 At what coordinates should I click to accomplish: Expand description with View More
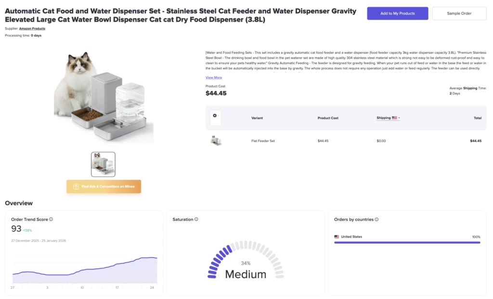[x=214, y=78]
